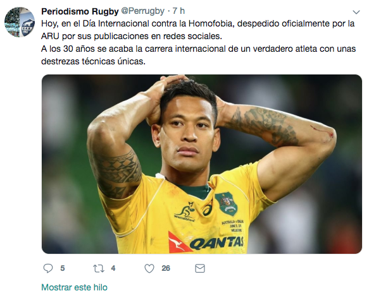Click the Periodismo Rugby display name
The height and width of the screenshot is (298, 369).
click(x=80, y=11)
